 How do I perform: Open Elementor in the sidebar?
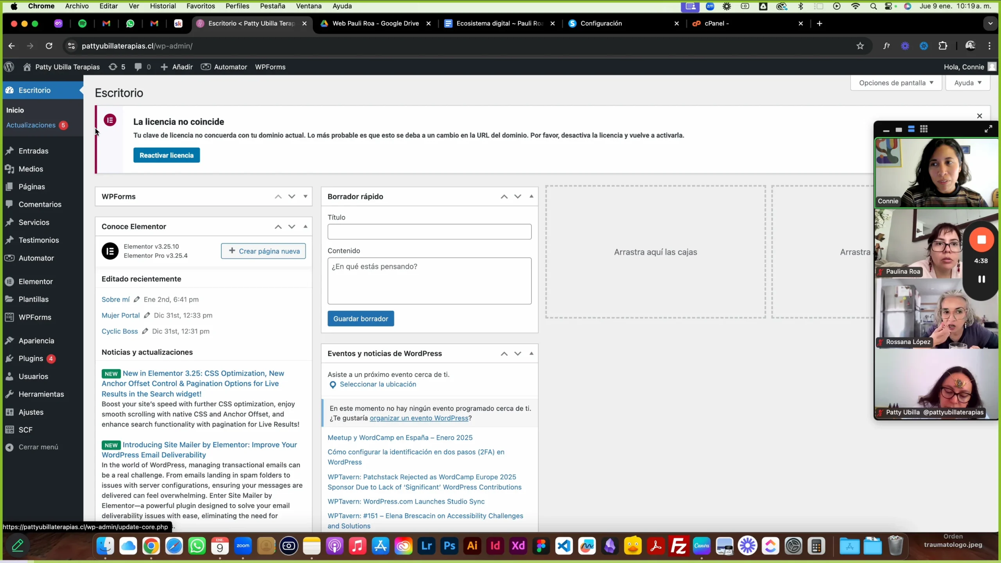pyautogui.click(x=36, y=281)
